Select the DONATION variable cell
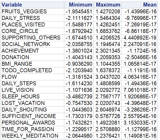Image resolution: width=160 pixels, height=140 pixels. [32, 57]
